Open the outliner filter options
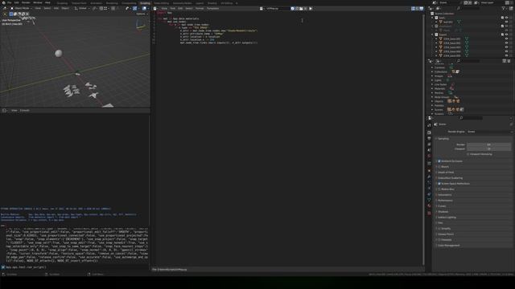The height and width of the screenshot is (289, 515). [x=504, y=9]
